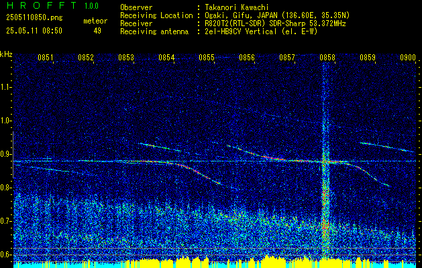Click the 0.9 frequency axis label

pos(5,154)
